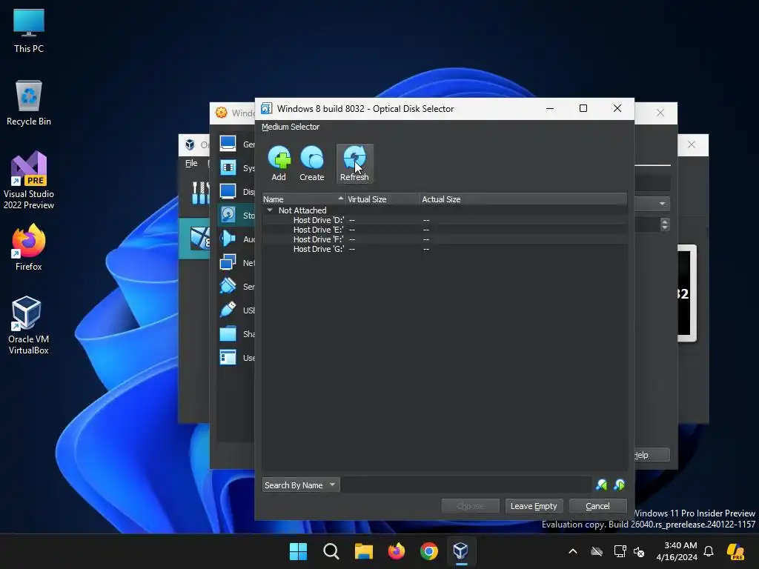Sort by Virtual Size column header
Viewport: 759px width, 569px height.
(x=382, y=199)
